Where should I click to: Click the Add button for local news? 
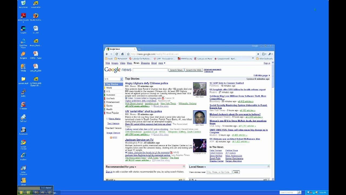(236, 172)
